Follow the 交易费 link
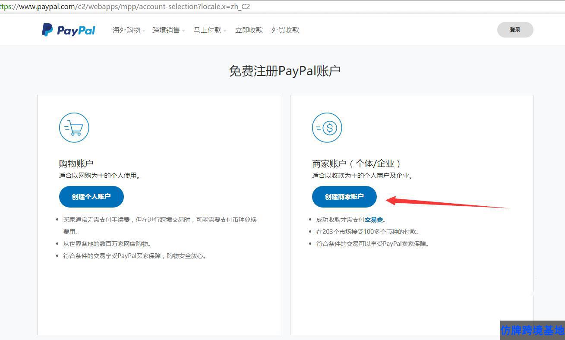The image size is (565, 340). [373, 220]
